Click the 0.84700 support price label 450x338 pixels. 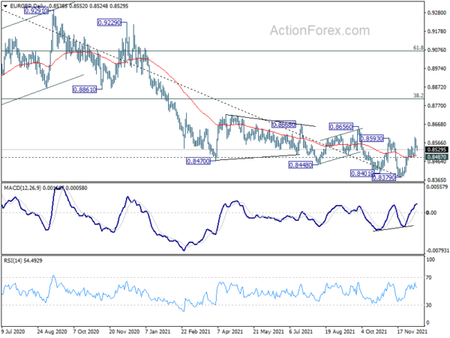198,161
